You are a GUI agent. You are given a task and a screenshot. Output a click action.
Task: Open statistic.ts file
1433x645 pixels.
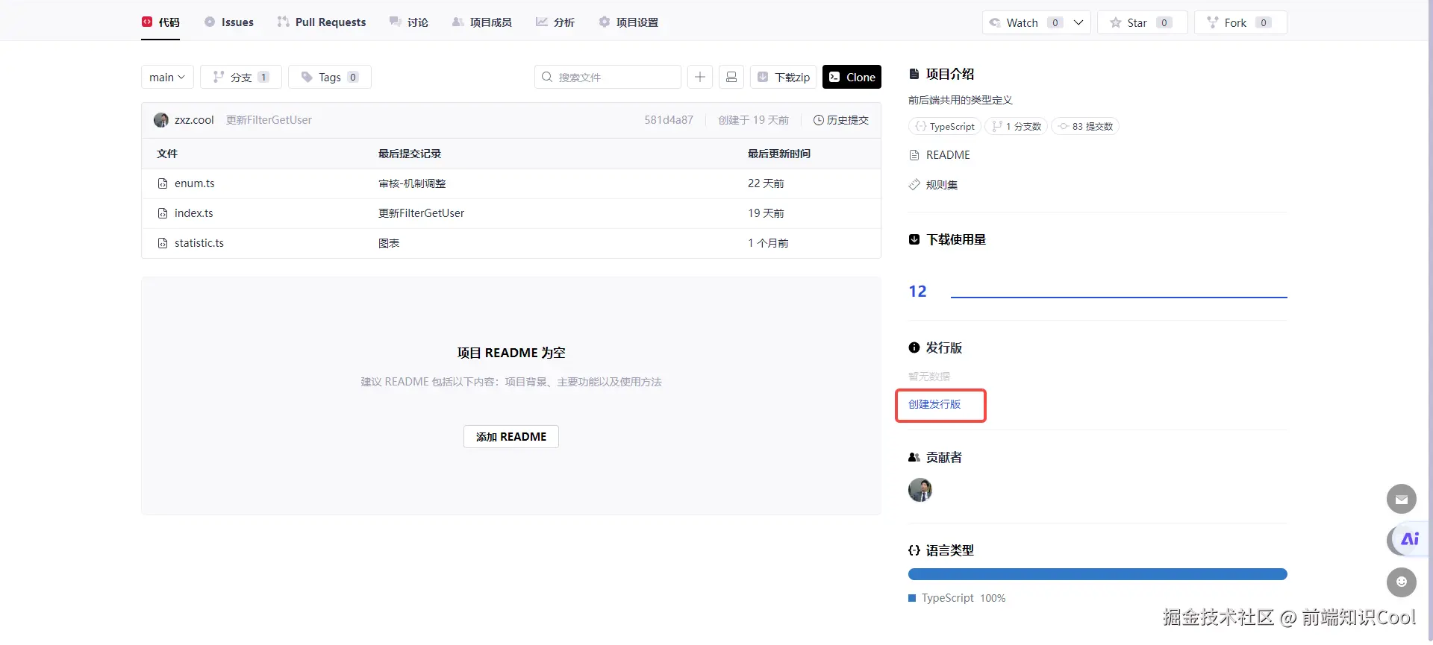pos(199,243)
